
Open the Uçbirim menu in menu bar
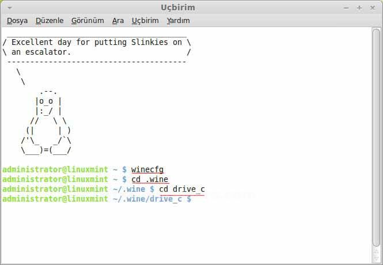point(145,20)
